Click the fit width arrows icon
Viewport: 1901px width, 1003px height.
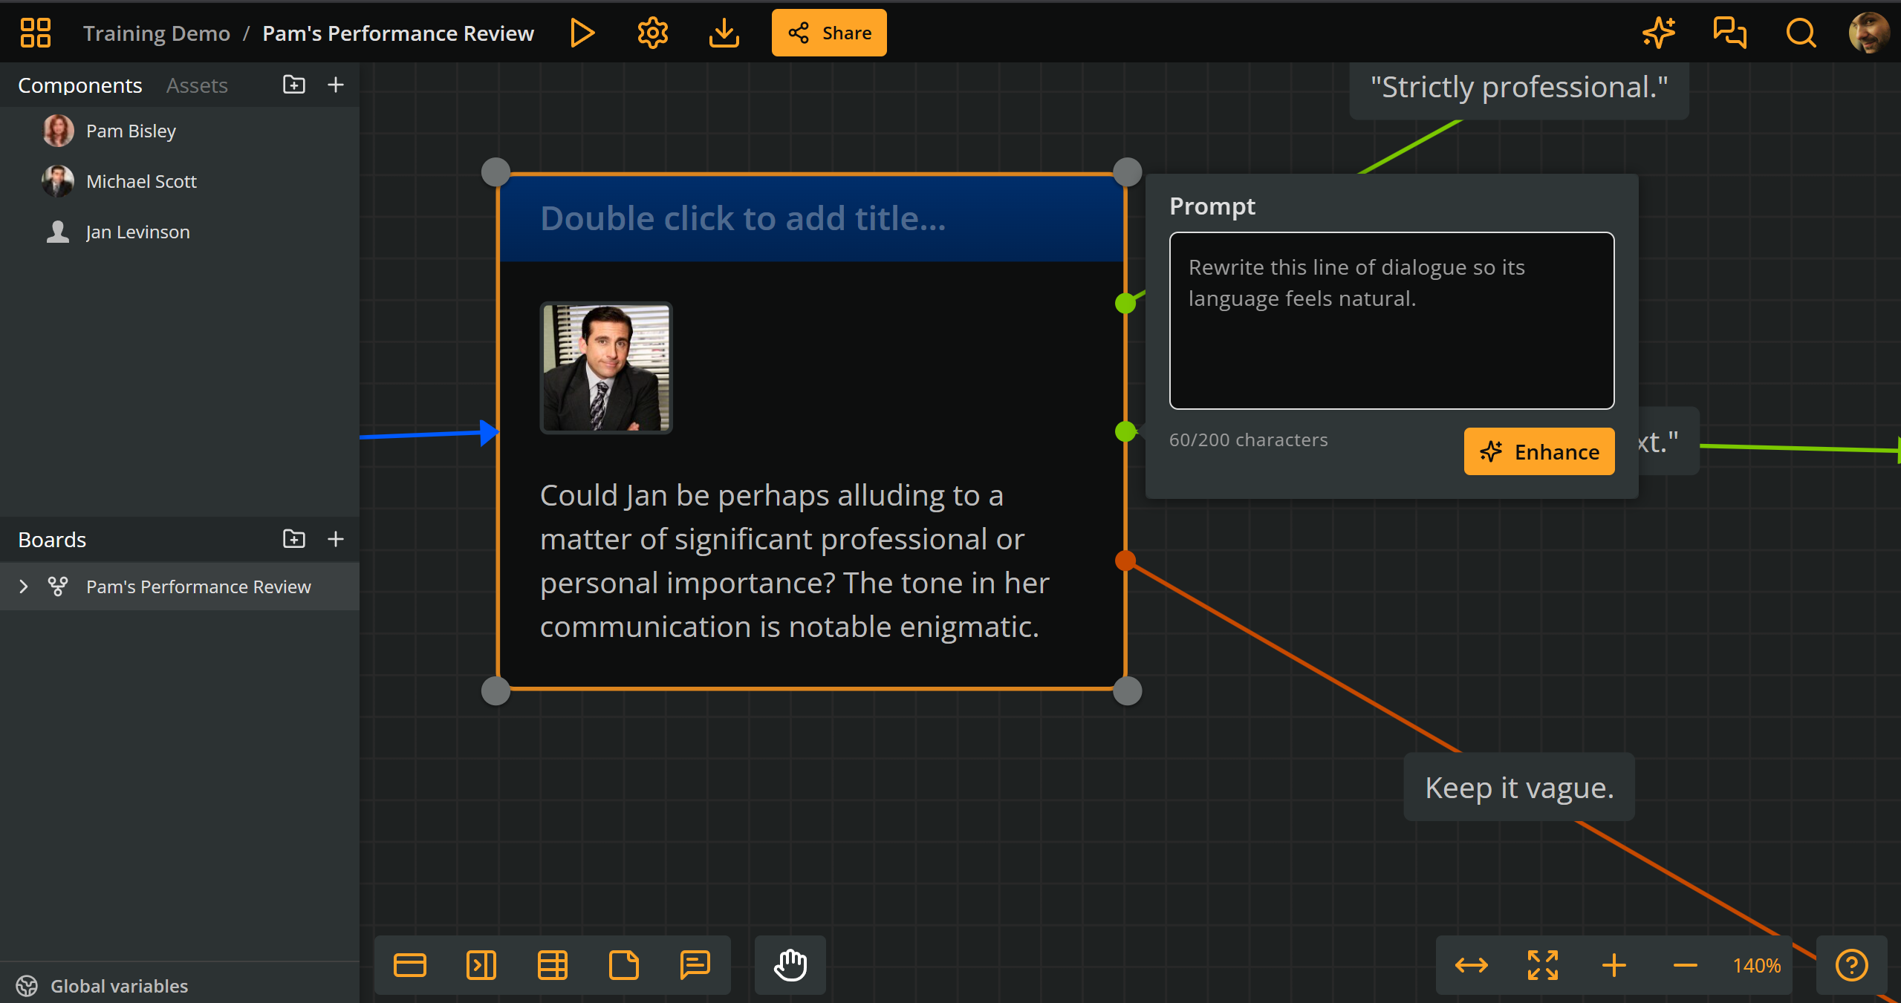[x=1471, y=965]
